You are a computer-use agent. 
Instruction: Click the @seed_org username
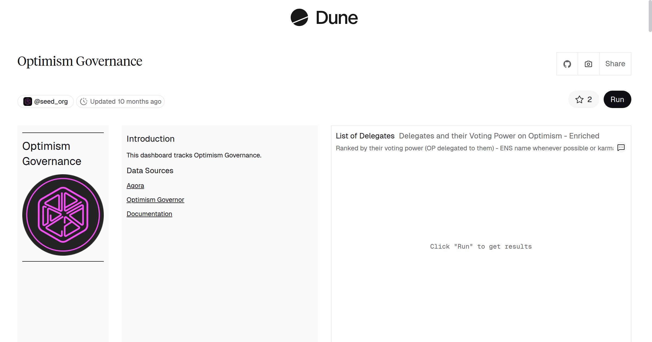[51, 102]
